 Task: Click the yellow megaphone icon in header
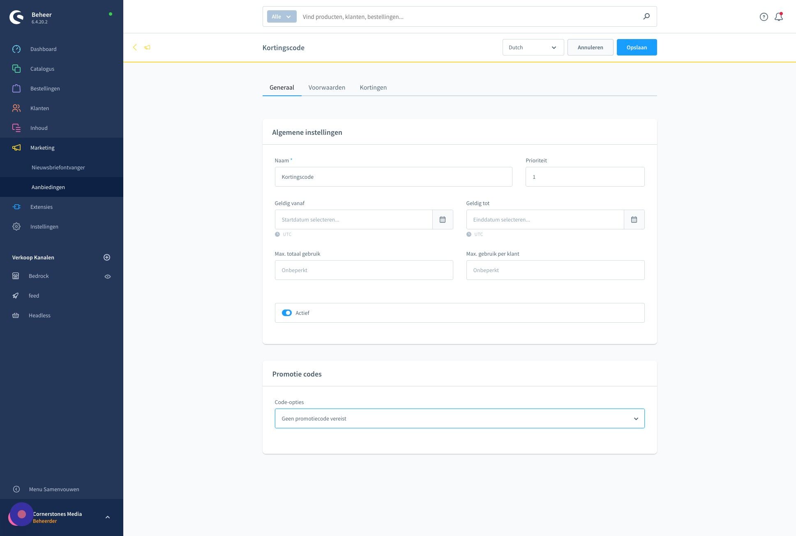click(x=147, y=47)
